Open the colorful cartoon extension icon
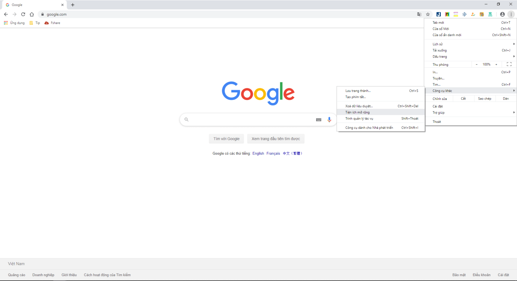 coord(482,14)
